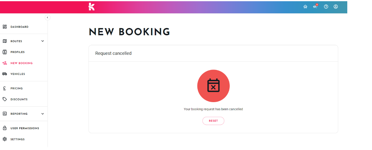Click the Request cancelled card header
The height and width of the screenshot is (150, 372).
[x=213, y=53]
